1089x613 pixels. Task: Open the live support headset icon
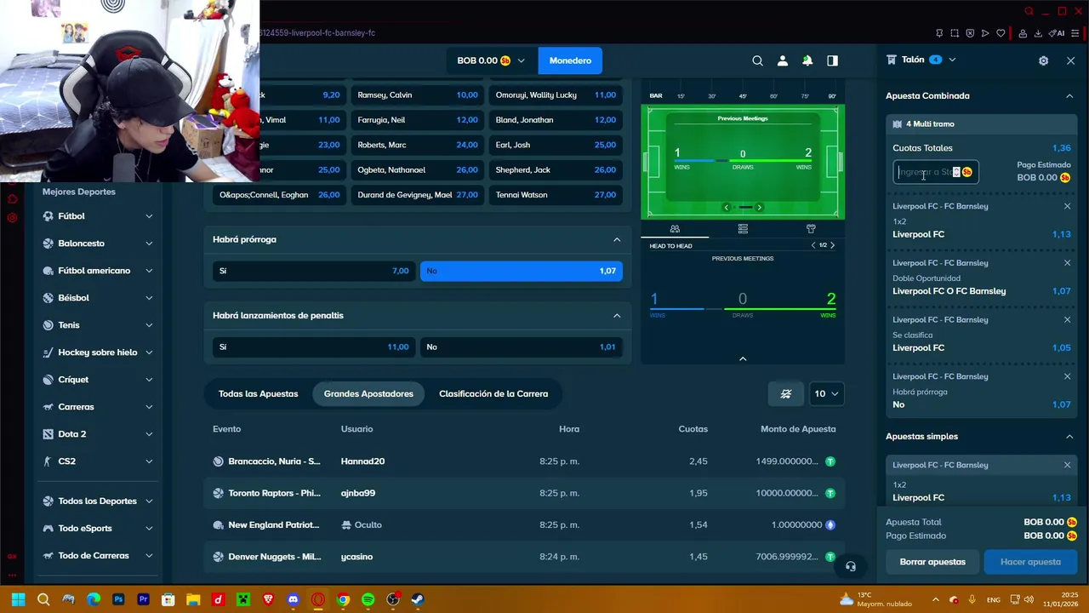(851, 566)
